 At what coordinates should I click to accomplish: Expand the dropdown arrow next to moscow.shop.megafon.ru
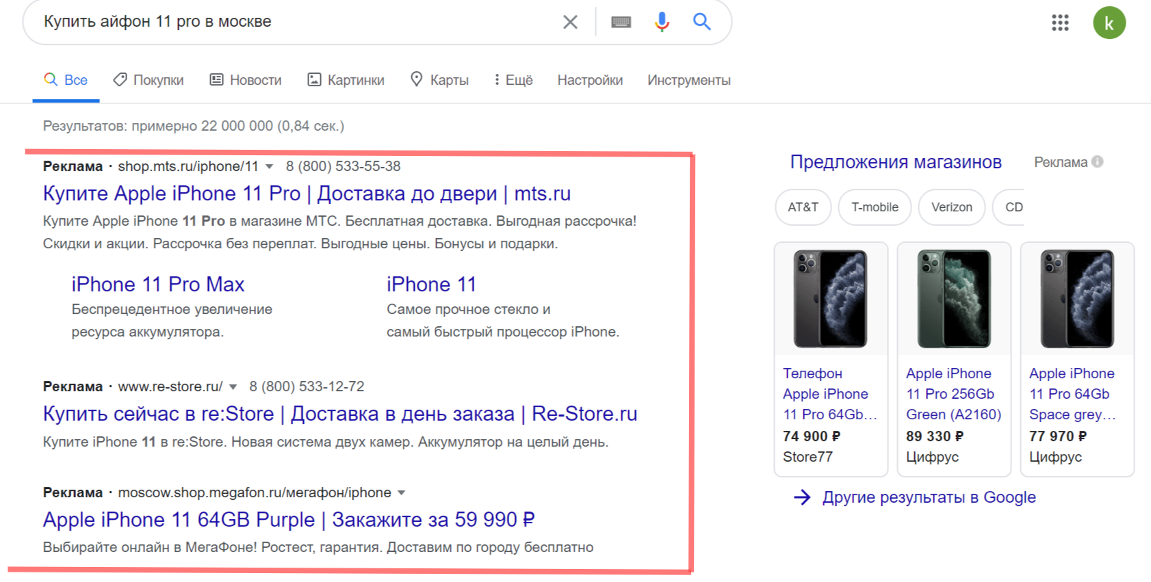click(402, 493)
